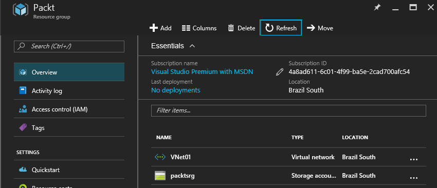The image size is (437, 188).
Task: Add a resource with the Add button
Action: 160,28
